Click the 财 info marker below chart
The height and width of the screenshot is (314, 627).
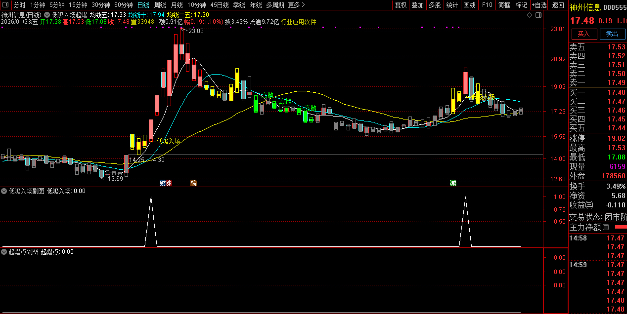163,183
